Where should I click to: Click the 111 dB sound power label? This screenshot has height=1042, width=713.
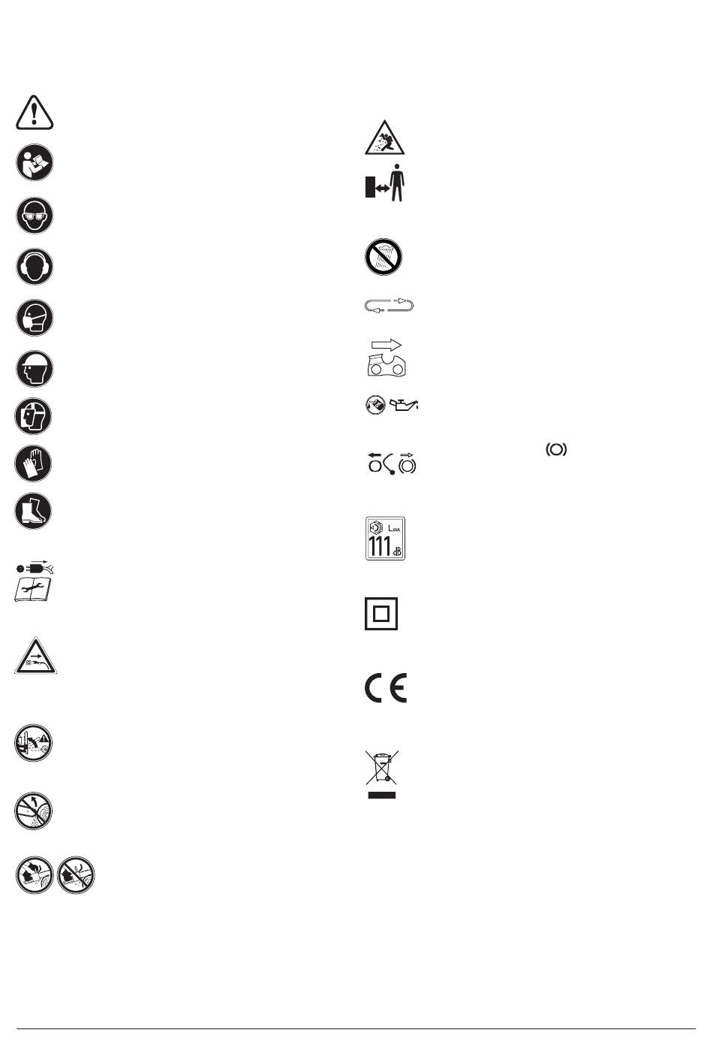tap(385, 539)
